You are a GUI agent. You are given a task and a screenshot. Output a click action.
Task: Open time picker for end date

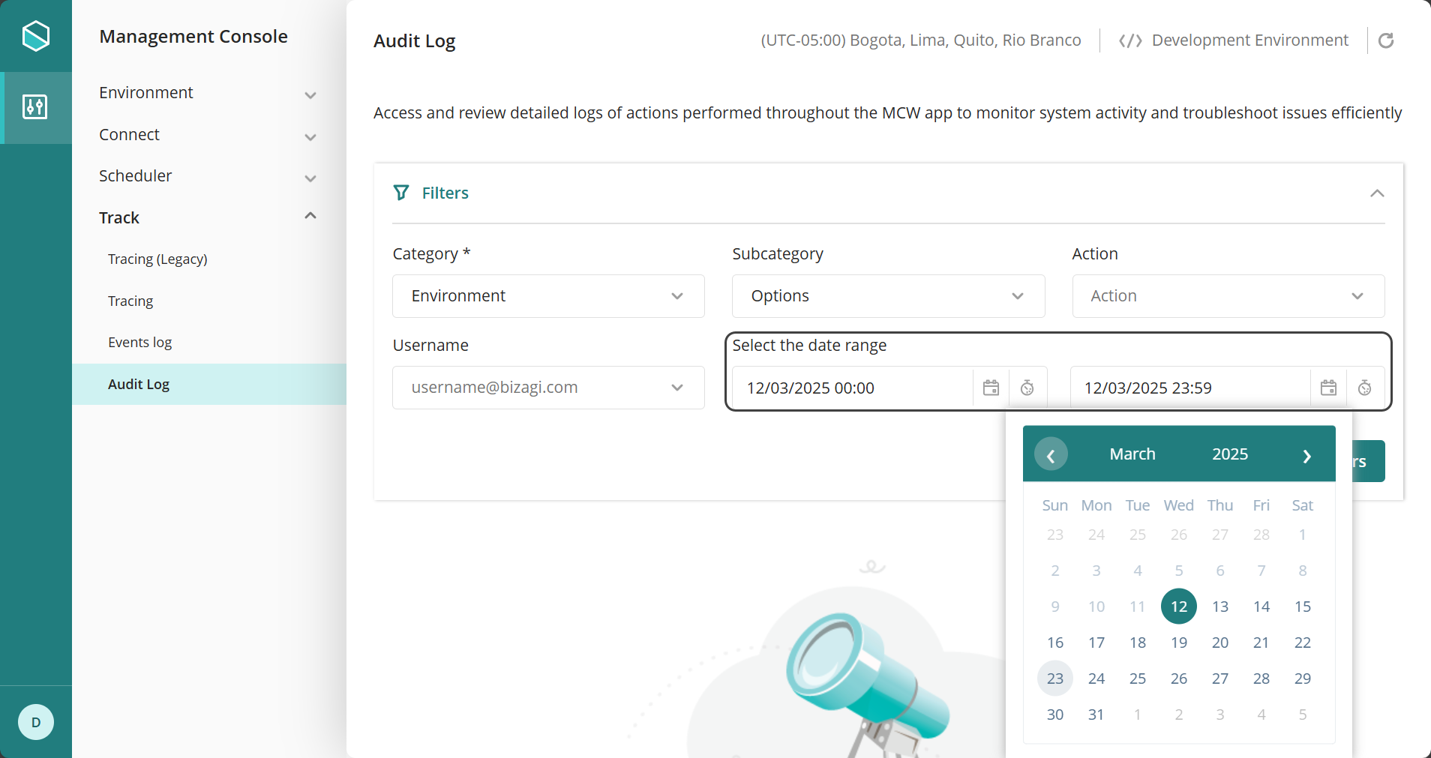(1364, 388)
